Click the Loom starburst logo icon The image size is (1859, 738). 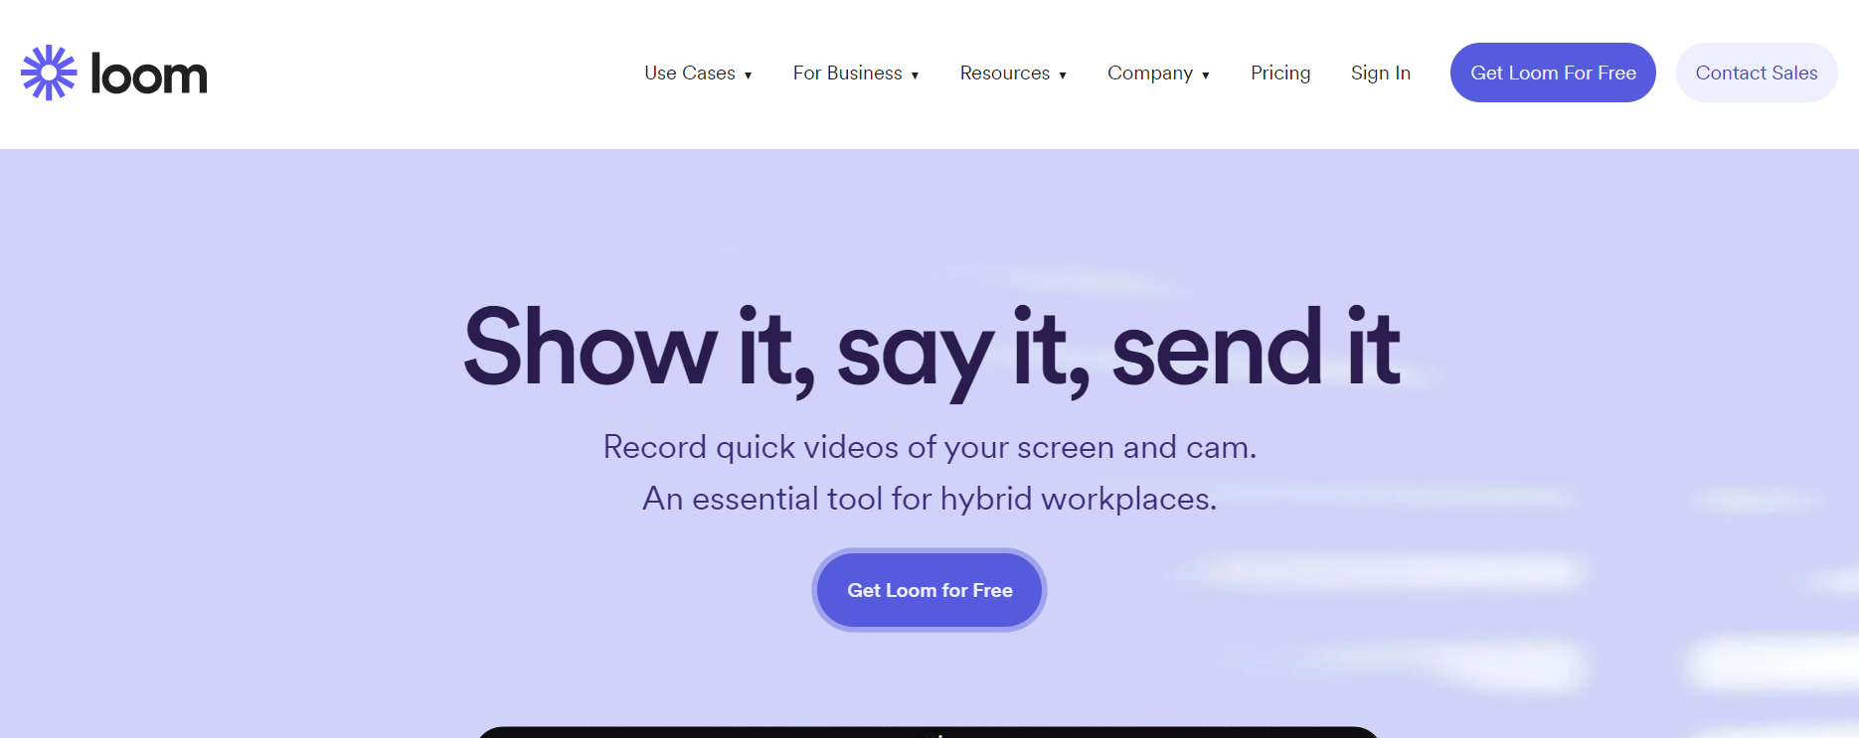[49, 73]
